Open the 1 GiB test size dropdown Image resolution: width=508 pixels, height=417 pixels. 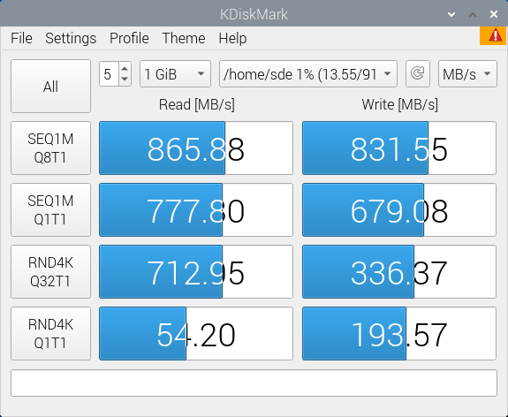(x=175, y=74)
